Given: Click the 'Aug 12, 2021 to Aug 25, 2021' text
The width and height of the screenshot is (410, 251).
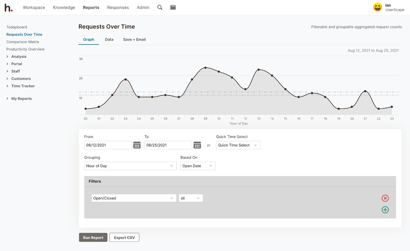Looking at the screenshot, I should click(x=373, y=50).
